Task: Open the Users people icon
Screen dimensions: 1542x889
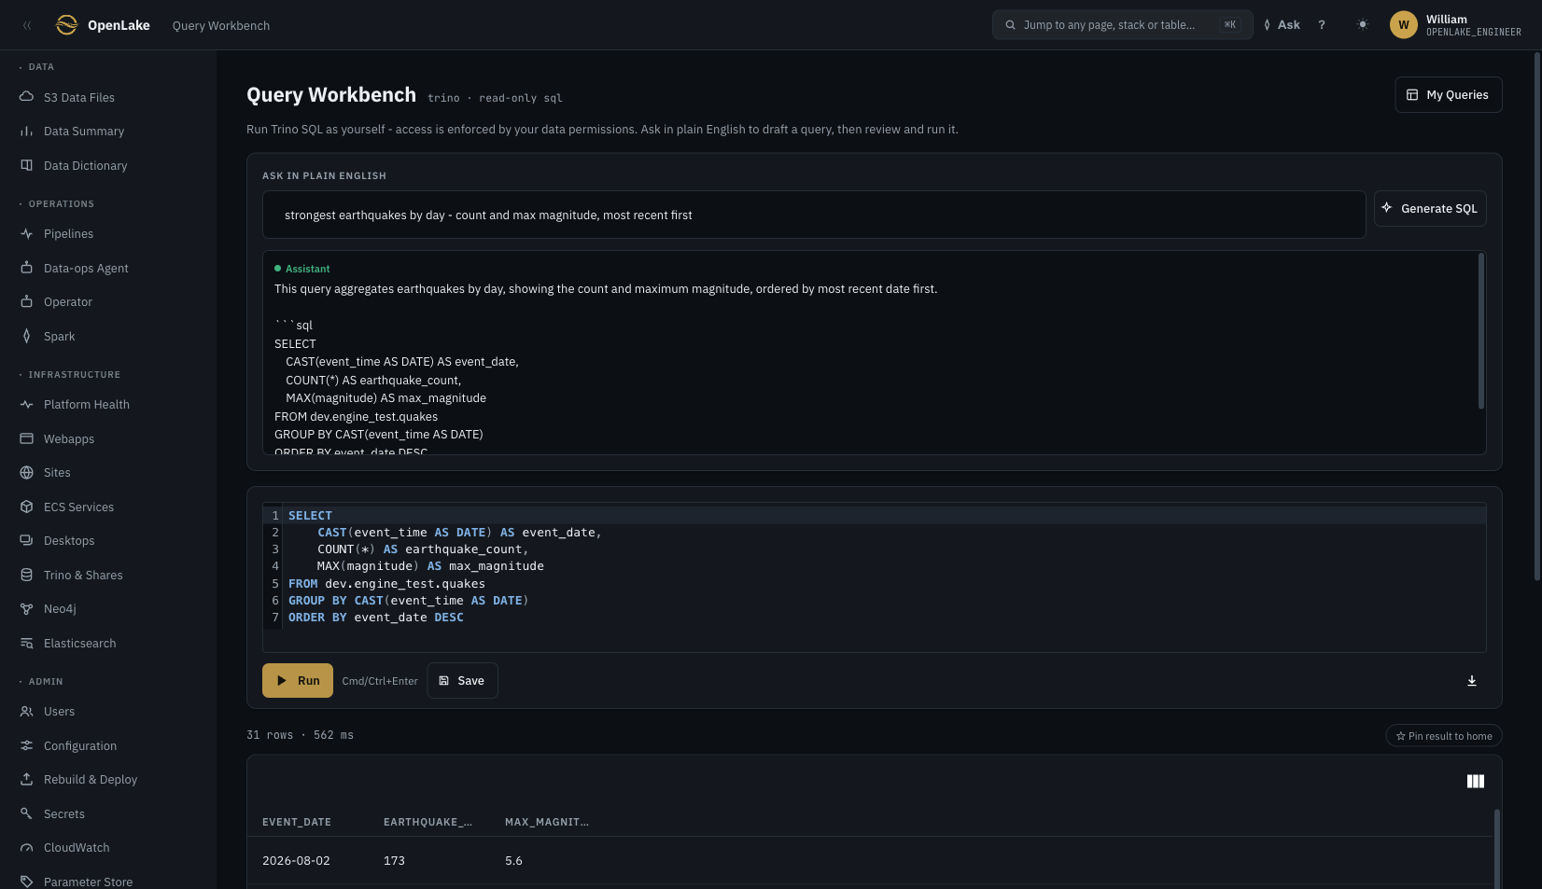Action: point(26,712)
